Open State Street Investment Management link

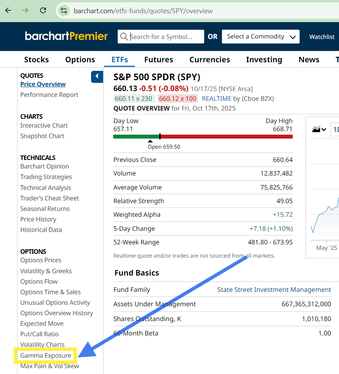[x=274, y=290]
